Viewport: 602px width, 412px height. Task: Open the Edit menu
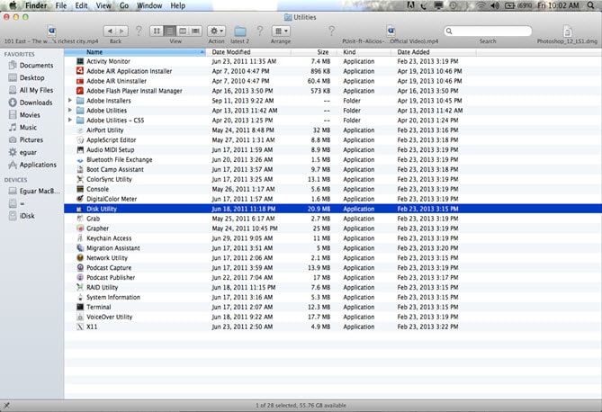point(81,5)
